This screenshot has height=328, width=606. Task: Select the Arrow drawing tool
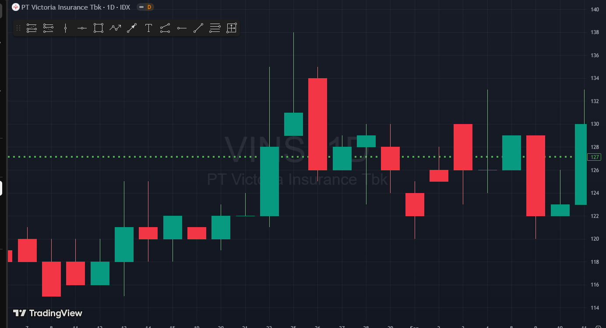coord(132,28)
